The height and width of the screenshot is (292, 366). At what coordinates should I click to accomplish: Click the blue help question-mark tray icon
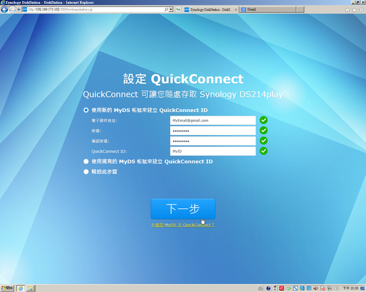(268, 288)
